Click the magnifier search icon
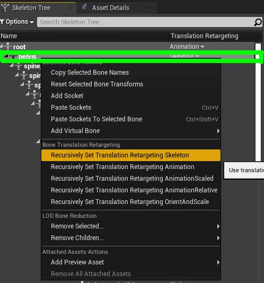 [258, 22]
